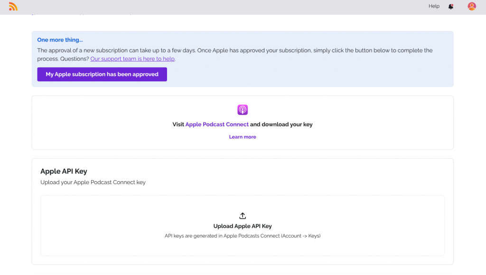
Task: Click the upload arrow icon
Action: click(243, 216)
